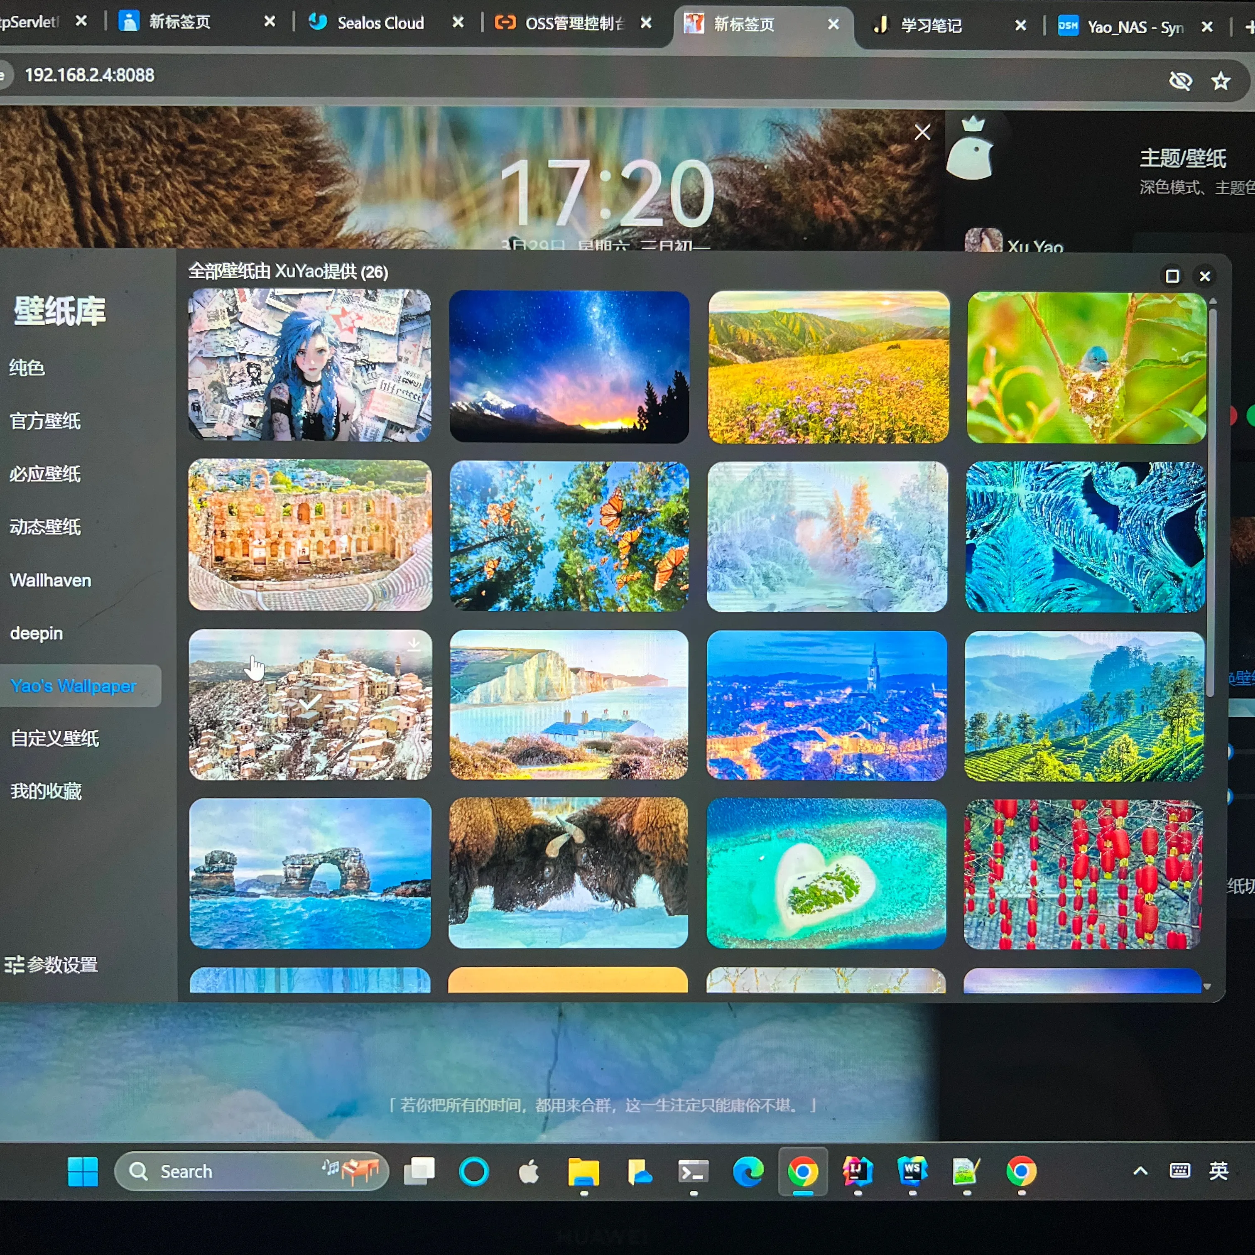The width and height of the screenshot is (1255, 1255).
Task: Open File Explorer folder icon in taskbar
Action: (583, 1171)
